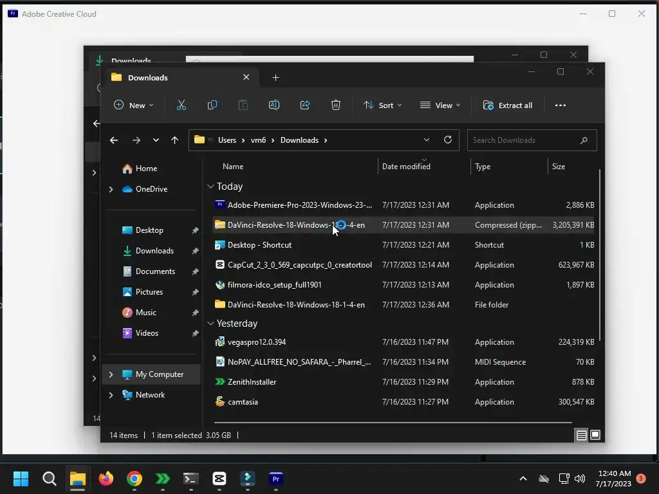Sort by the Name column header
The image size is (659, 494).
[233, 167]
